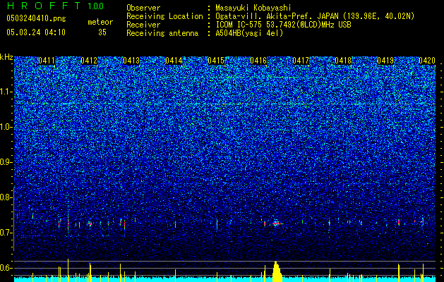Click the 0.8 kHz axis label

click(x=6, y=197)
